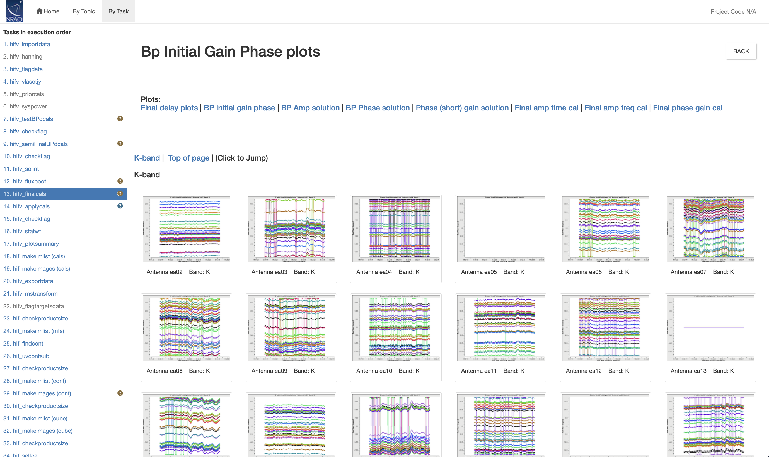Open Antenna ea03 plot thumbnail
Image resolution: width=769 pixels, height=457 pixels.
[x=291, y=229]
